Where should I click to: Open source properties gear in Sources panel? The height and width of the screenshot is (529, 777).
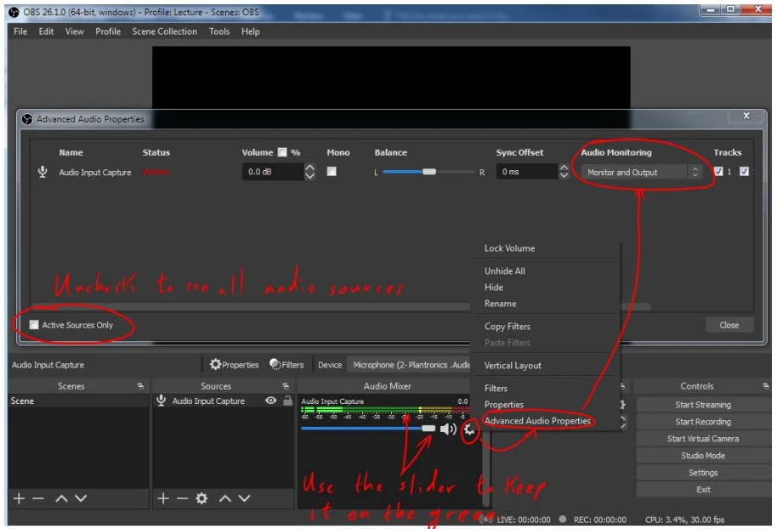201,498
